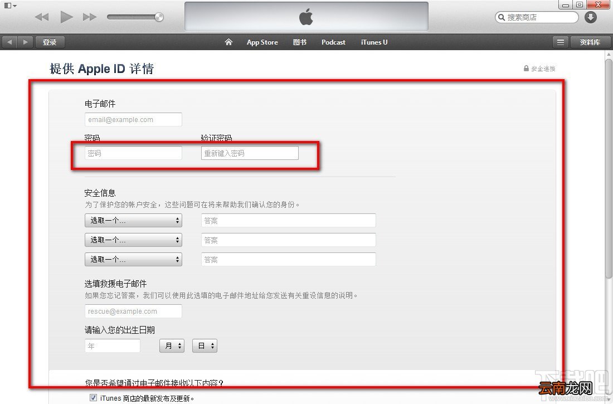The image size is (613, 404).
Task: Click the 安全信息 heading text
Action: (x=100, y=193)
